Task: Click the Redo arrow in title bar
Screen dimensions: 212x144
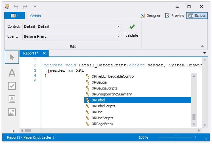Action: (x=25, y=6)
